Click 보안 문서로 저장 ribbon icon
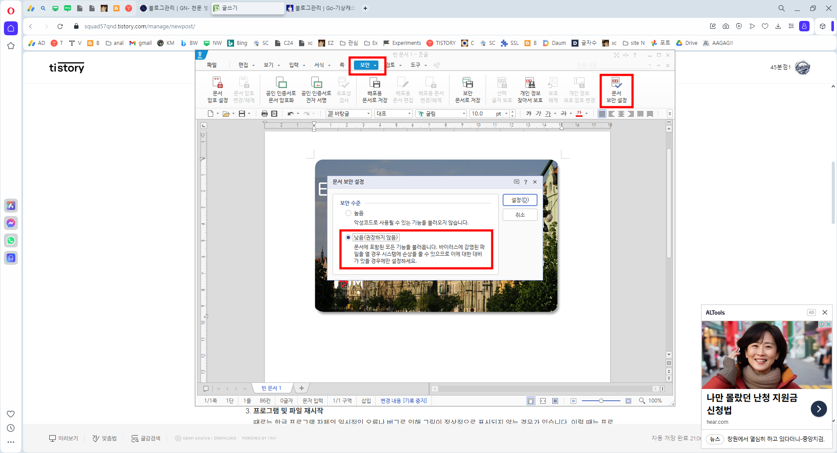Viewport: 837px width, 453px height. coord(467,90)
